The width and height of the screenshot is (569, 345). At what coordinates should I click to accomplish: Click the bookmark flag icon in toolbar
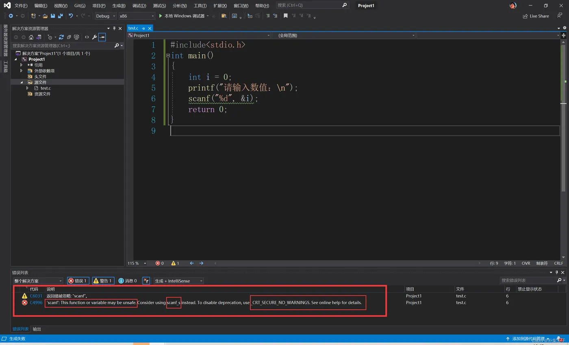(286, 16)
